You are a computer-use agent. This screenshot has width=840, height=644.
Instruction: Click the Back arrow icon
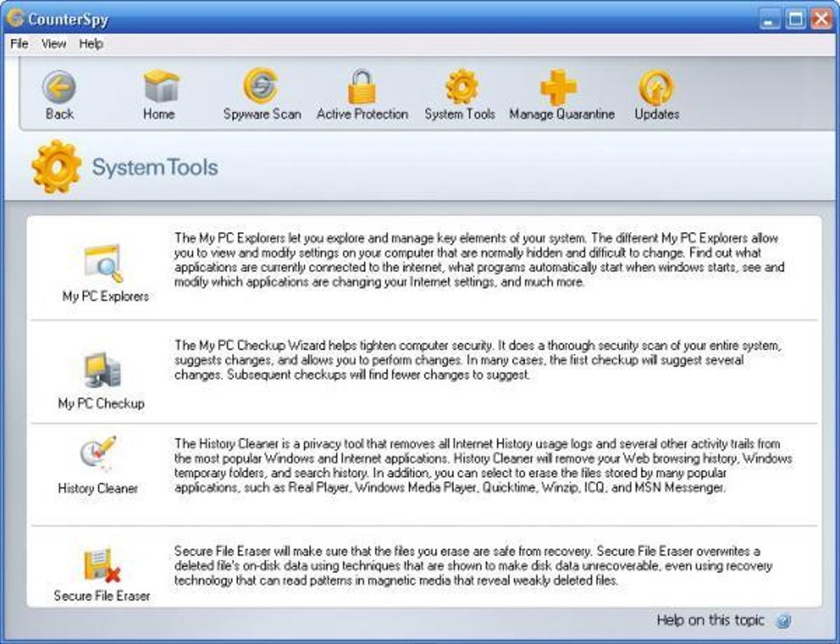click(x=59, y=86)
